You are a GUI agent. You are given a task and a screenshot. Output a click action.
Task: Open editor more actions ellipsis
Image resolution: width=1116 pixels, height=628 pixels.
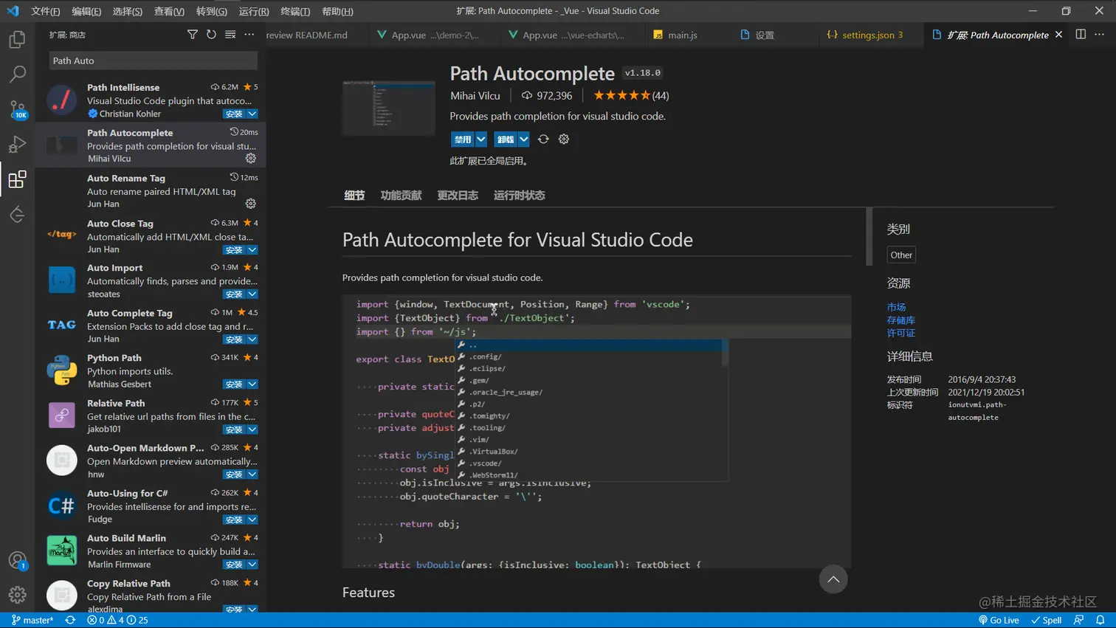[1100, 35]
